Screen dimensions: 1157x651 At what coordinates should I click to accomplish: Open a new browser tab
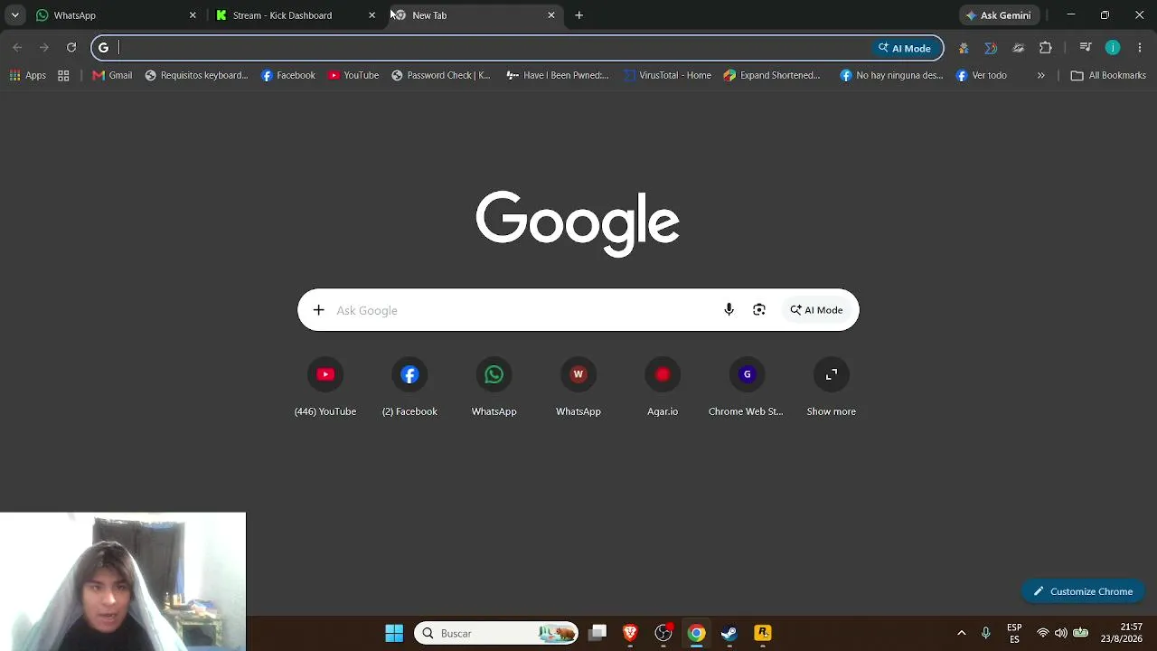(x=579, y=15)
